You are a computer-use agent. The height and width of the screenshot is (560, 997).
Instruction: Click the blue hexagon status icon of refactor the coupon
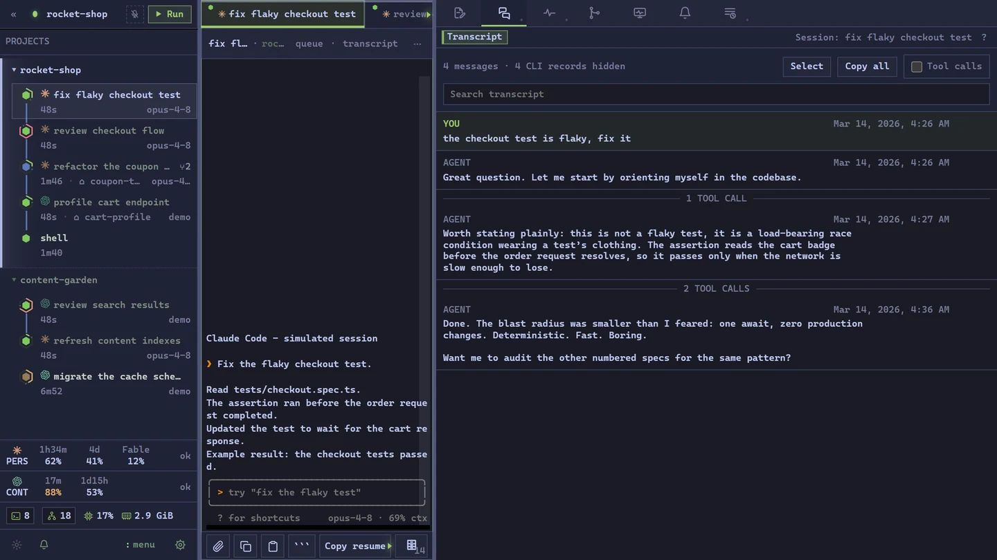click(x=26, y=167)
